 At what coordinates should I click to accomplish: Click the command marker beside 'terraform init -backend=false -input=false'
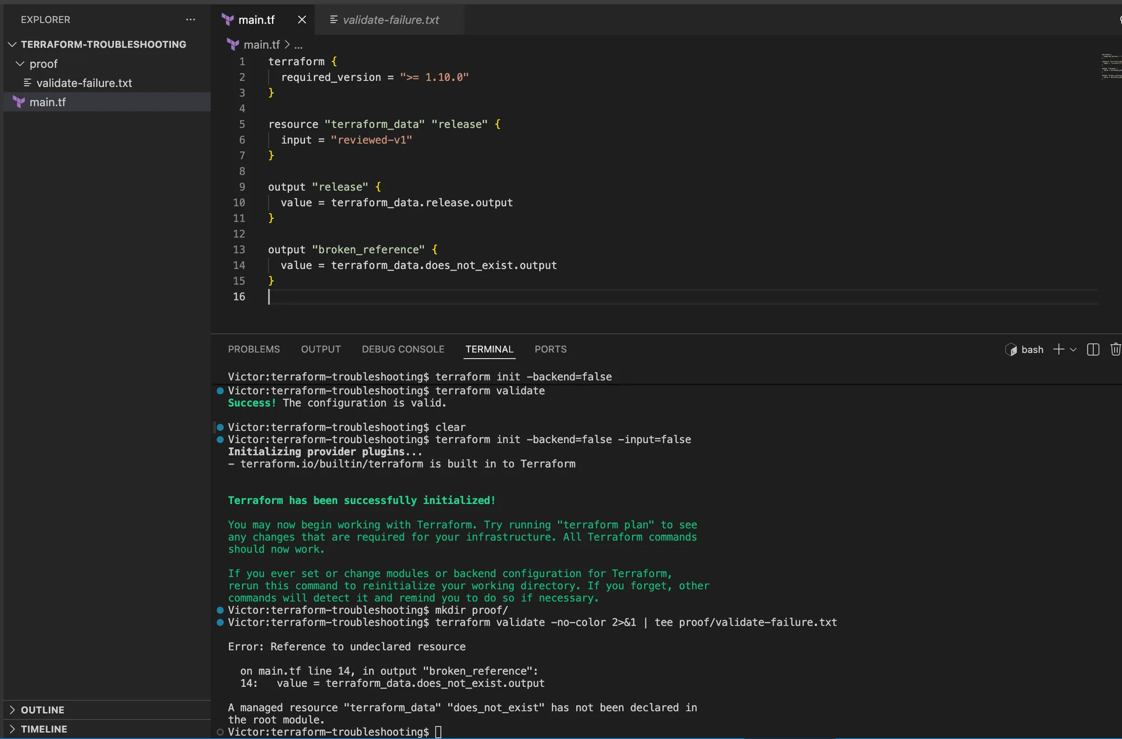tap(220, 439)
